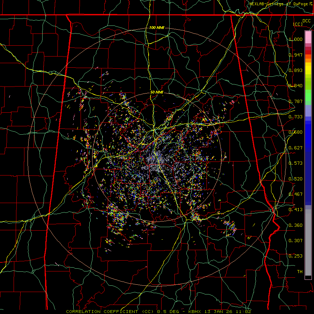Viewport: 314px width, 314px height.
Task: Click the 0.520 scale value
Action: point(296,179)
